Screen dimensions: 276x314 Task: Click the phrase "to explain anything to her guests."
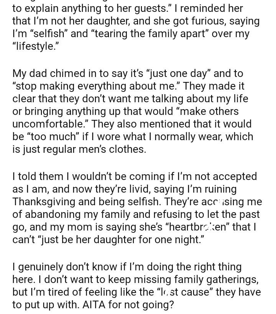pyautogui.click(x=89, y=8)
